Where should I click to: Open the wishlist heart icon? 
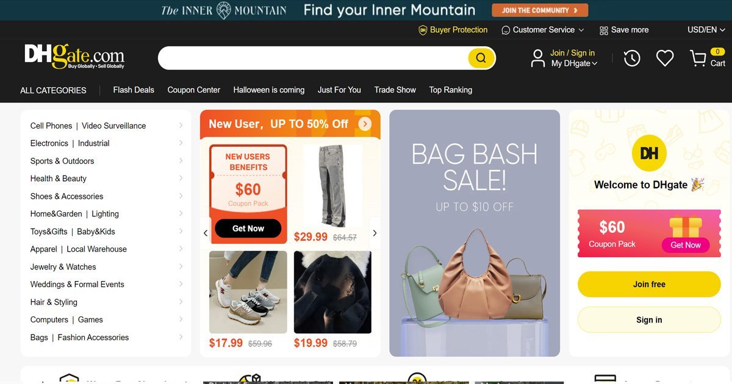pos(665,59)
